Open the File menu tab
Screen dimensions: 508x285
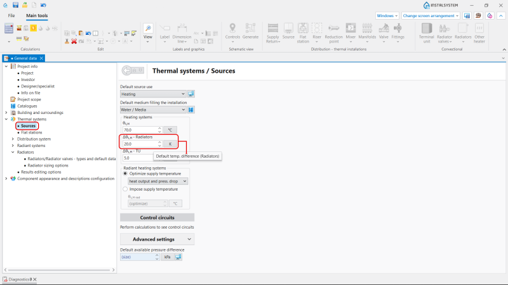(x=11, y=15)
